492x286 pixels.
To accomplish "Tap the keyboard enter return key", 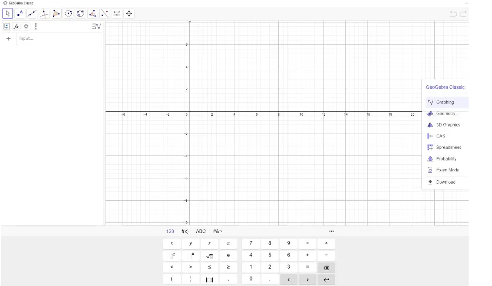I will click(326, 280).
